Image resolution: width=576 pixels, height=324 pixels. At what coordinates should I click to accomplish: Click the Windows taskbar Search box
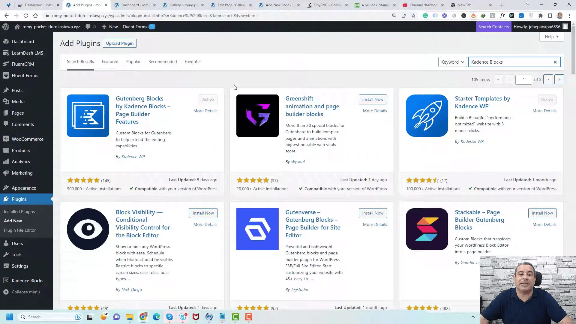(50, 317)
